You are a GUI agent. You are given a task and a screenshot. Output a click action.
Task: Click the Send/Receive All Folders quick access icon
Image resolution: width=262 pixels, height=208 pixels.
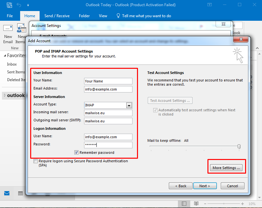9,5
